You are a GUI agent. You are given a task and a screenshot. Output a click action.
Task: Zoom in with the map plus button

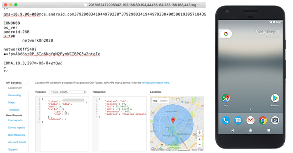pos(200,139)
